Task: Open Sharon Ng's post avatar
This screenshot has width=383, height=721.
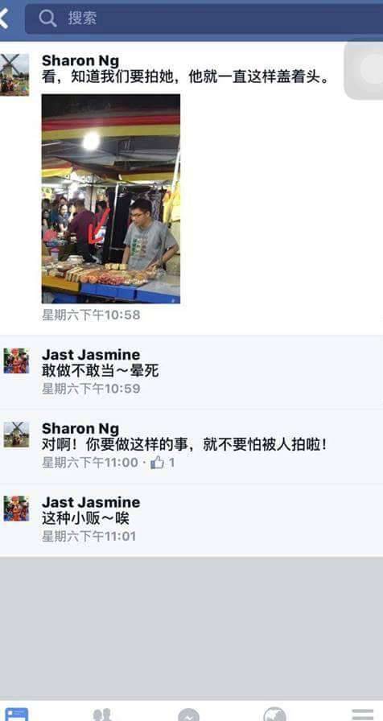Action: 14,75
